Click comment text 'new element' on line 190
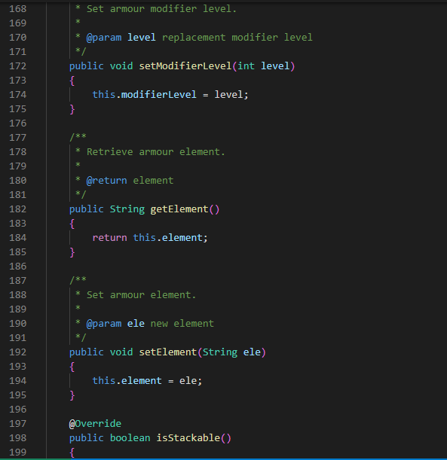This screenshot has height=460, width=447. pyautogui.click(x=182, y=324)
